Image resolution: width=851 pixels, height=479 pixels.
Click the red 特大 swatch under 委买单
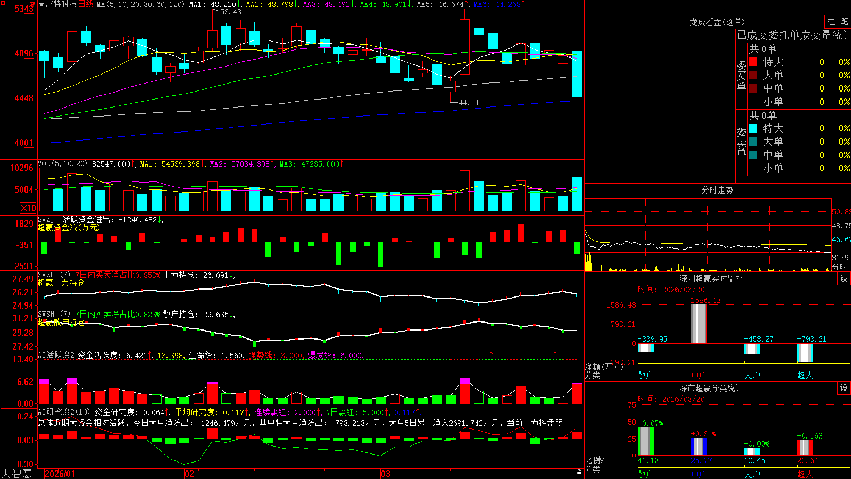(753, 62)
